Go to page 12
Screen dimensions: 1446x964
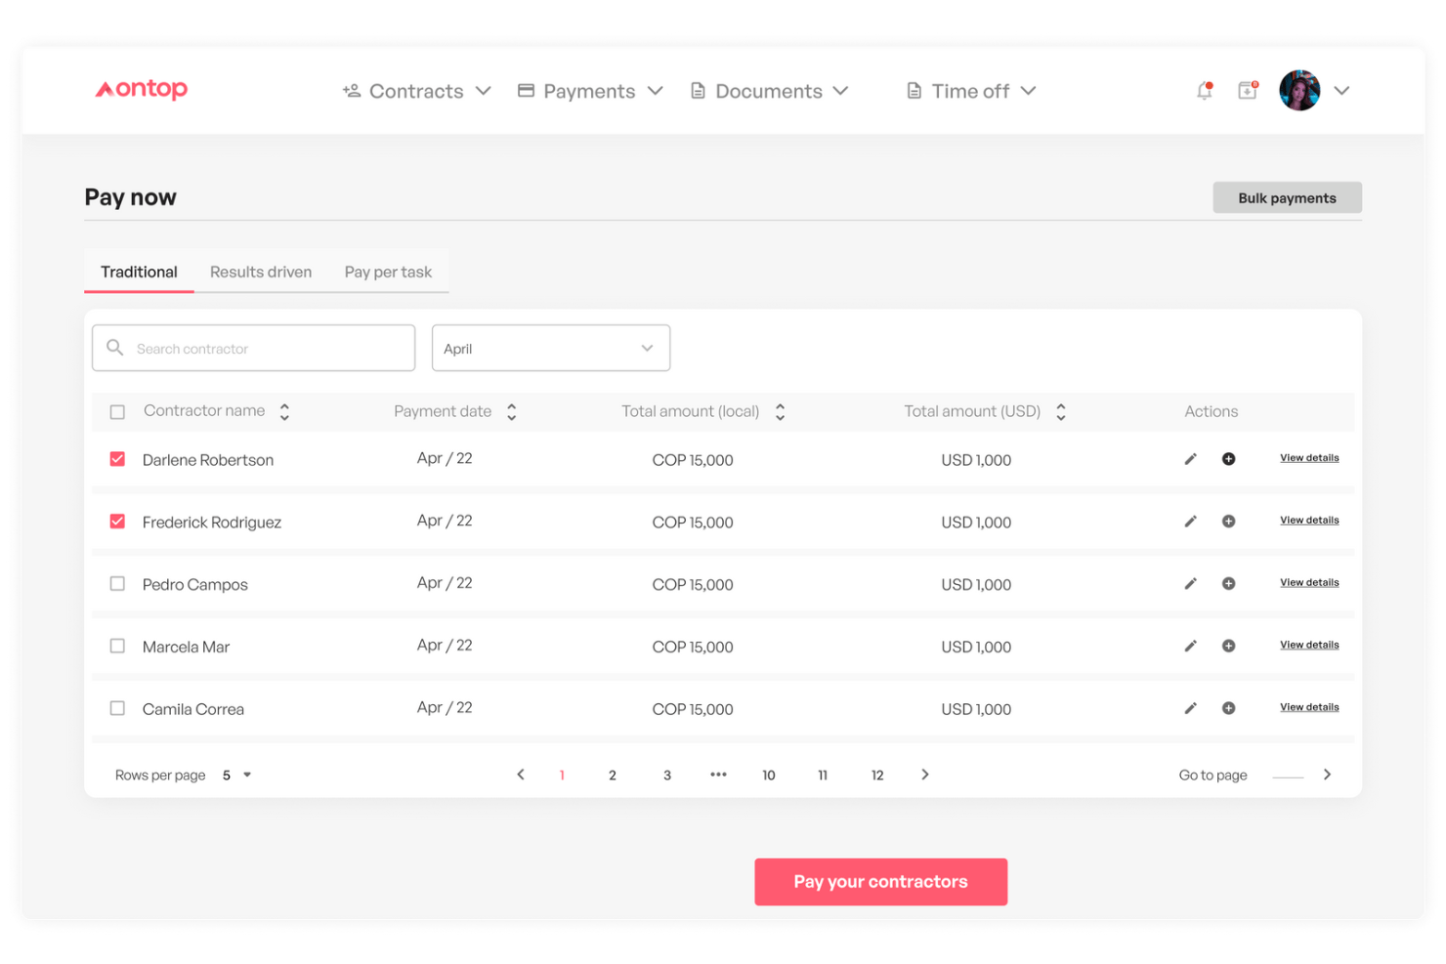click(877, 775)
